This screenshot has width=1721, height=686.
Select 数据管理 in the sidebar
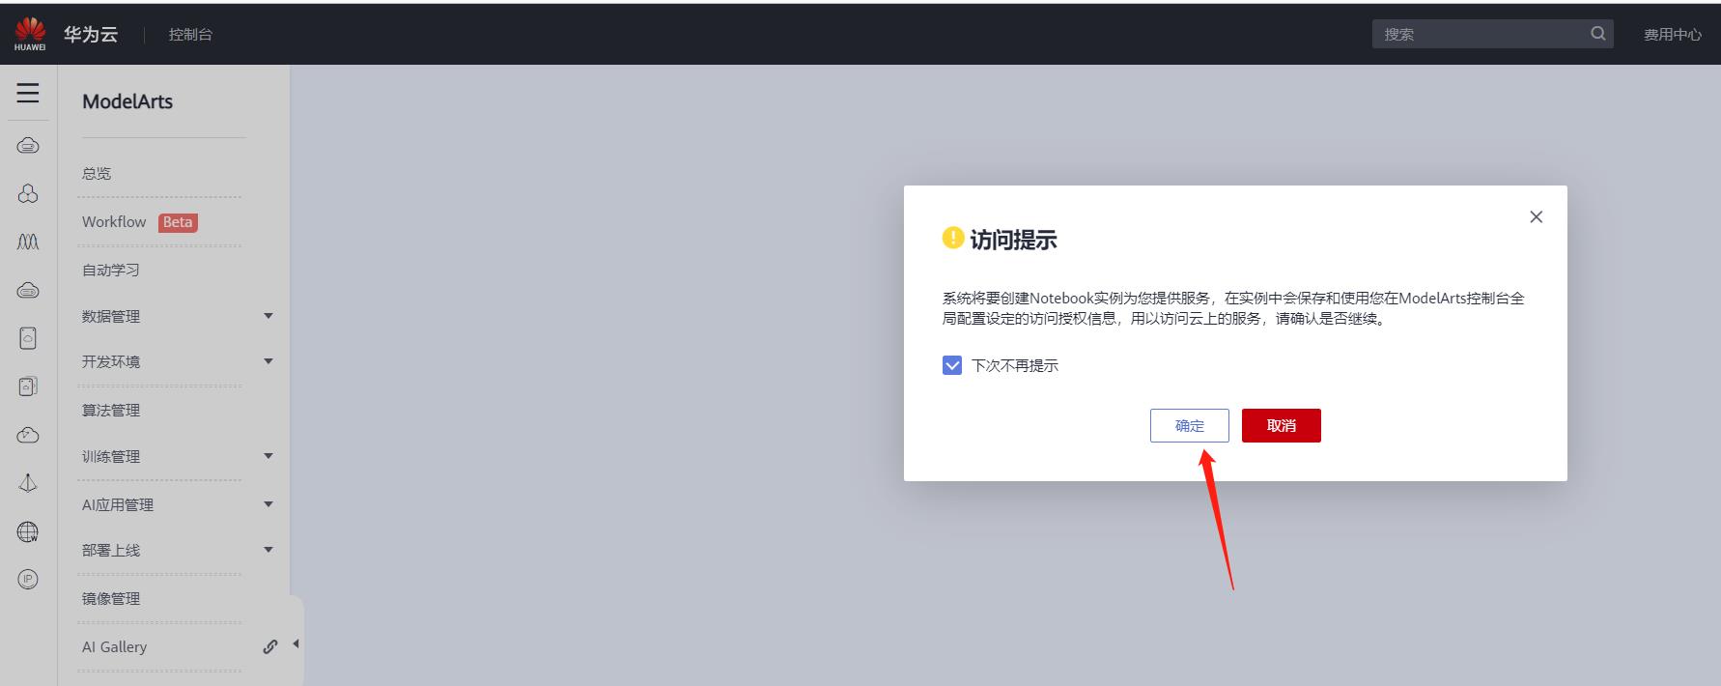tap(111, 316)
